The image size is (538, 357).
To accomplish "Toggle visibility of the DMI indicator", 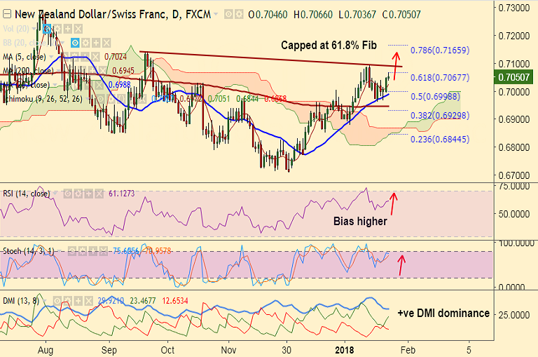I will coord(57,302).
